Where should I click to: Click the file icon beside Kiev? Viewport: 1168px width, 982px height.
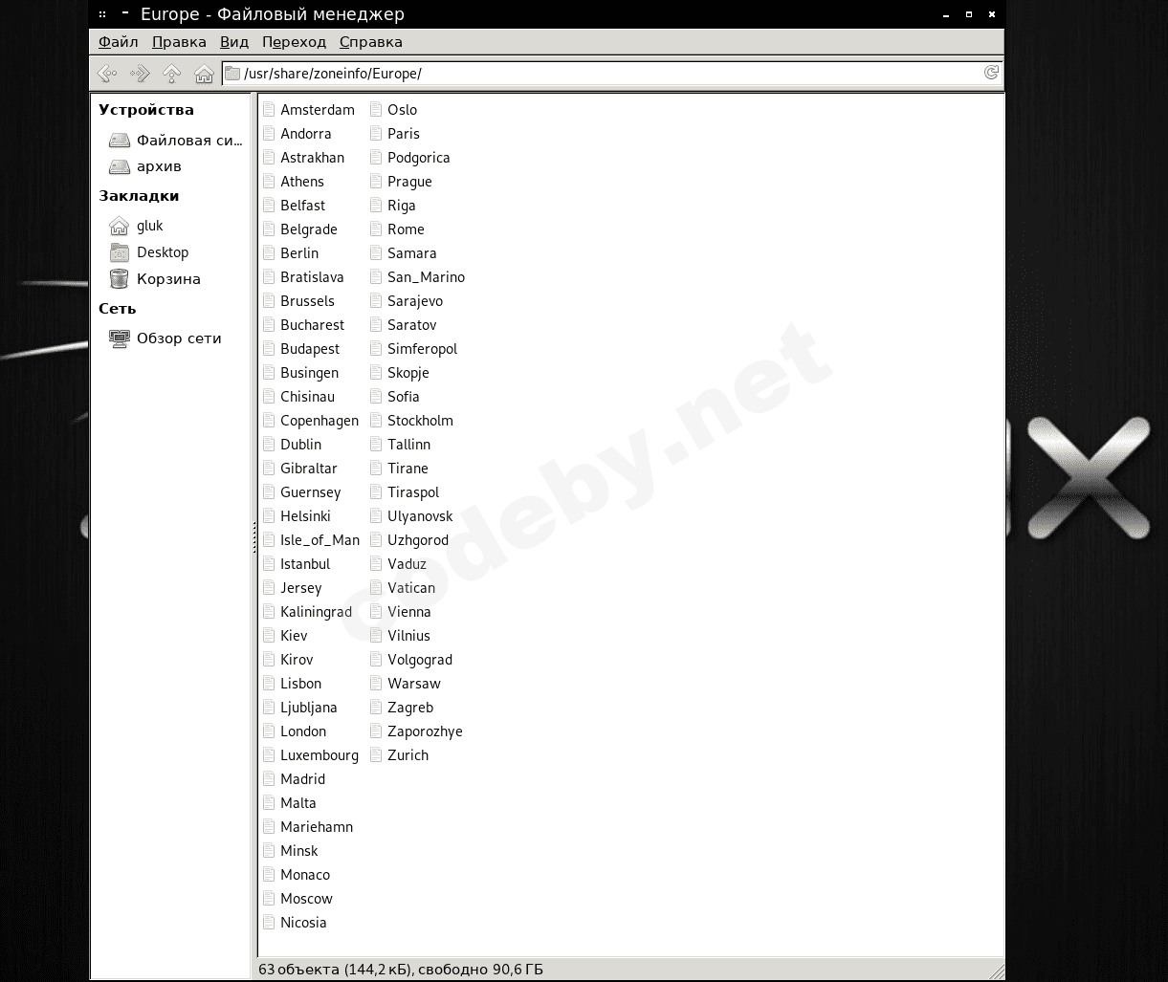[269, 636]
